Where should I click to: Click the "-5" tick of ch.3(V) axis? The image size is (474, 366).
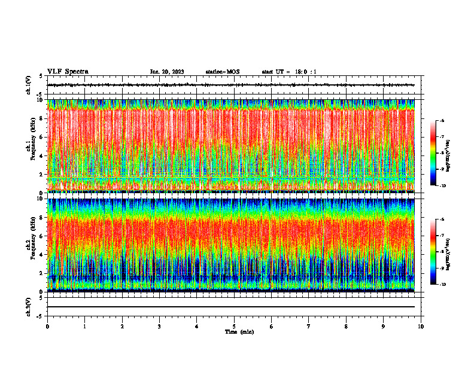pos(40,316)
